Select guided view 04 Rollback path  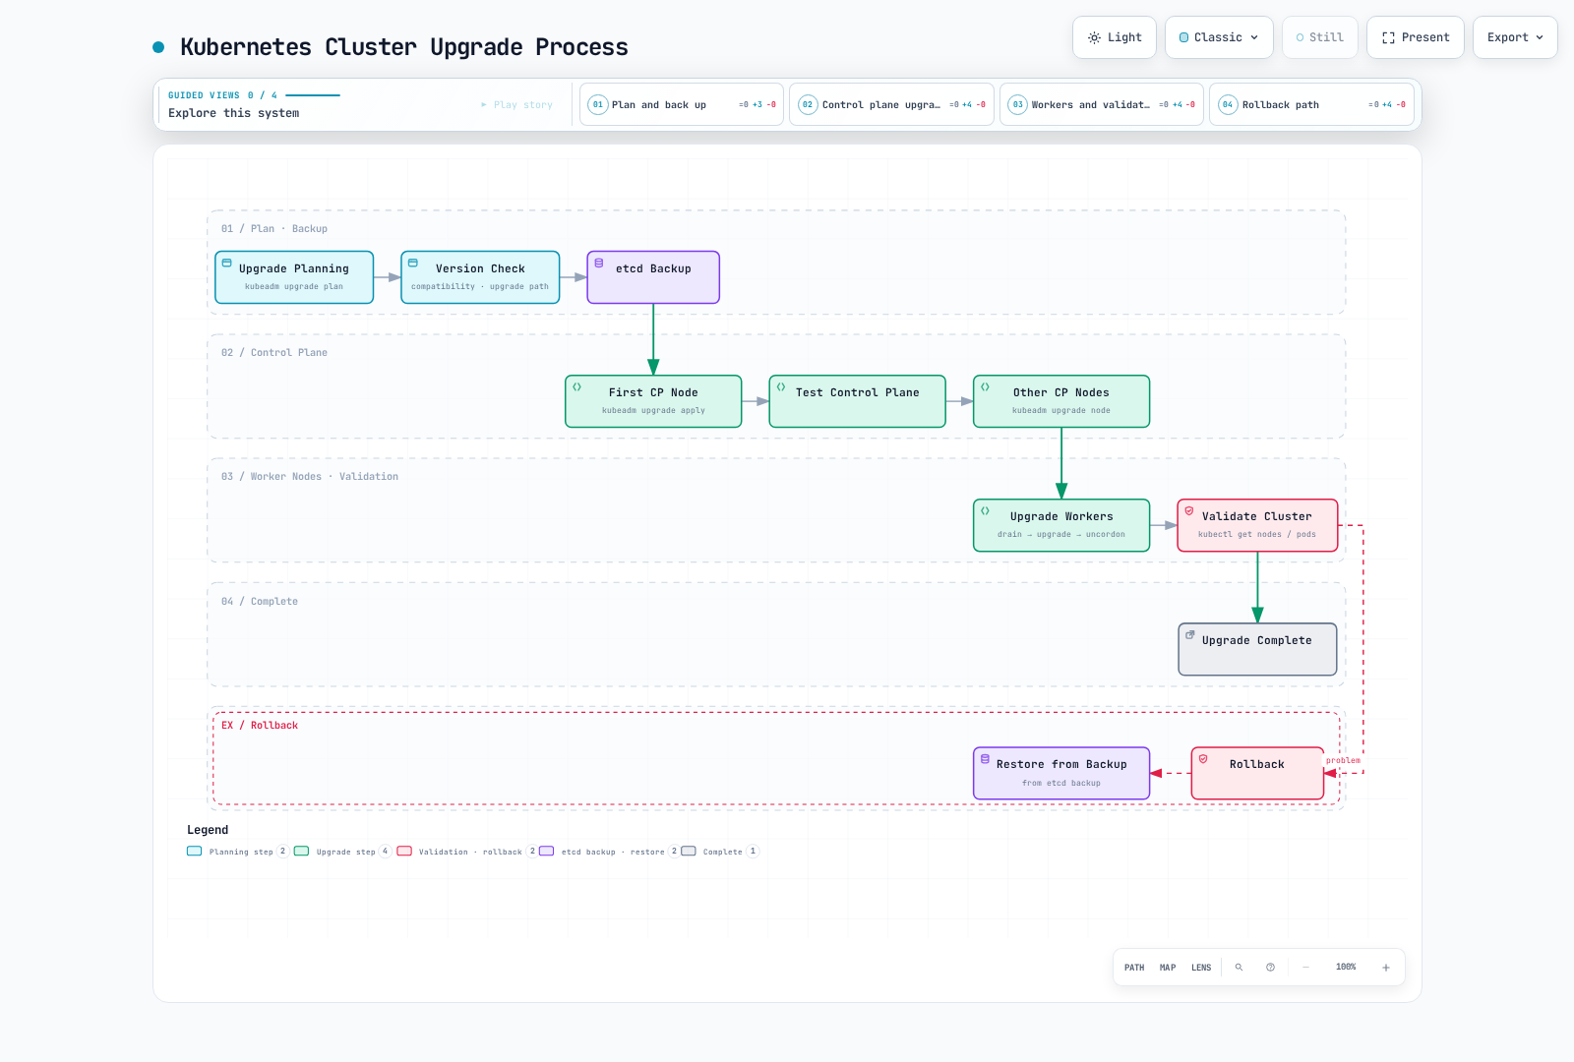(x=1311, y=104)
